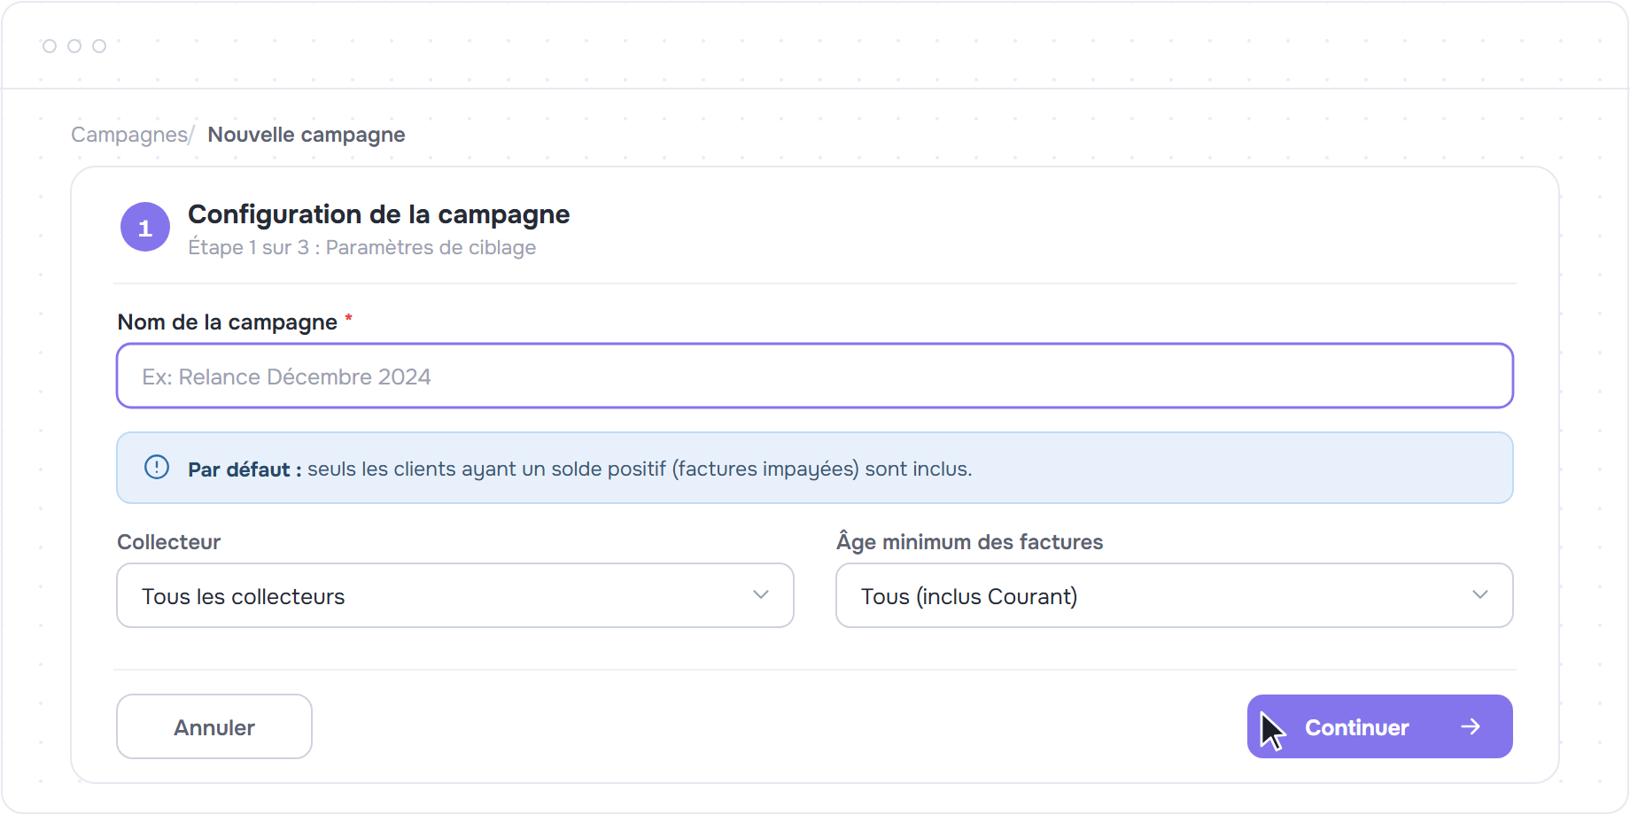The image size is (1630, 815).
Task: Click the second window control dot
Action: [x=74, y=46]
